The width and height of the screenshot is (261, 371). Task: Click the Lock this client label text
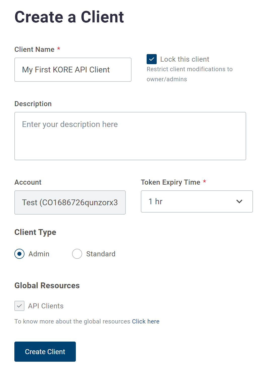(x=185, y=59)
